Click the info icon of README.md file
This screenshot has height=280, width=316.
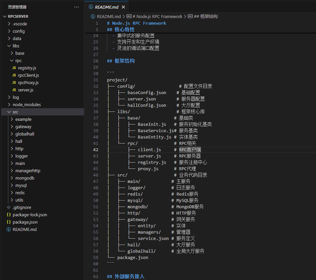9,229
